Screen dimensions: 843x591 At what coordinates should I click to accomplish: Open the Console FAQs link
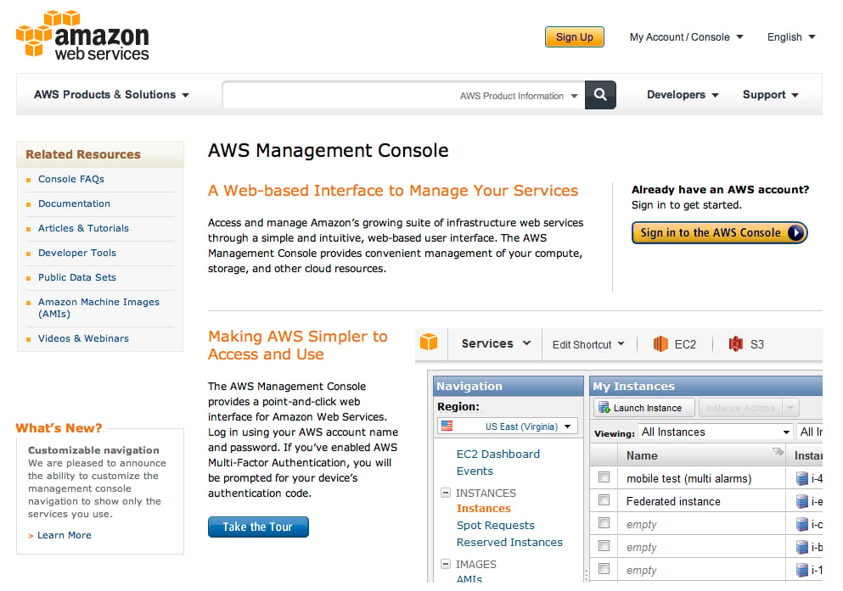(71, 179)
